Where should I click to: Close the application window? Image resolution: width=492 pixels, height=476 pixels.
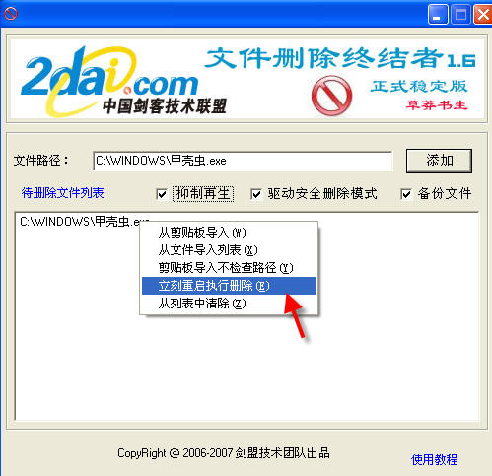(x=483, y=15)
